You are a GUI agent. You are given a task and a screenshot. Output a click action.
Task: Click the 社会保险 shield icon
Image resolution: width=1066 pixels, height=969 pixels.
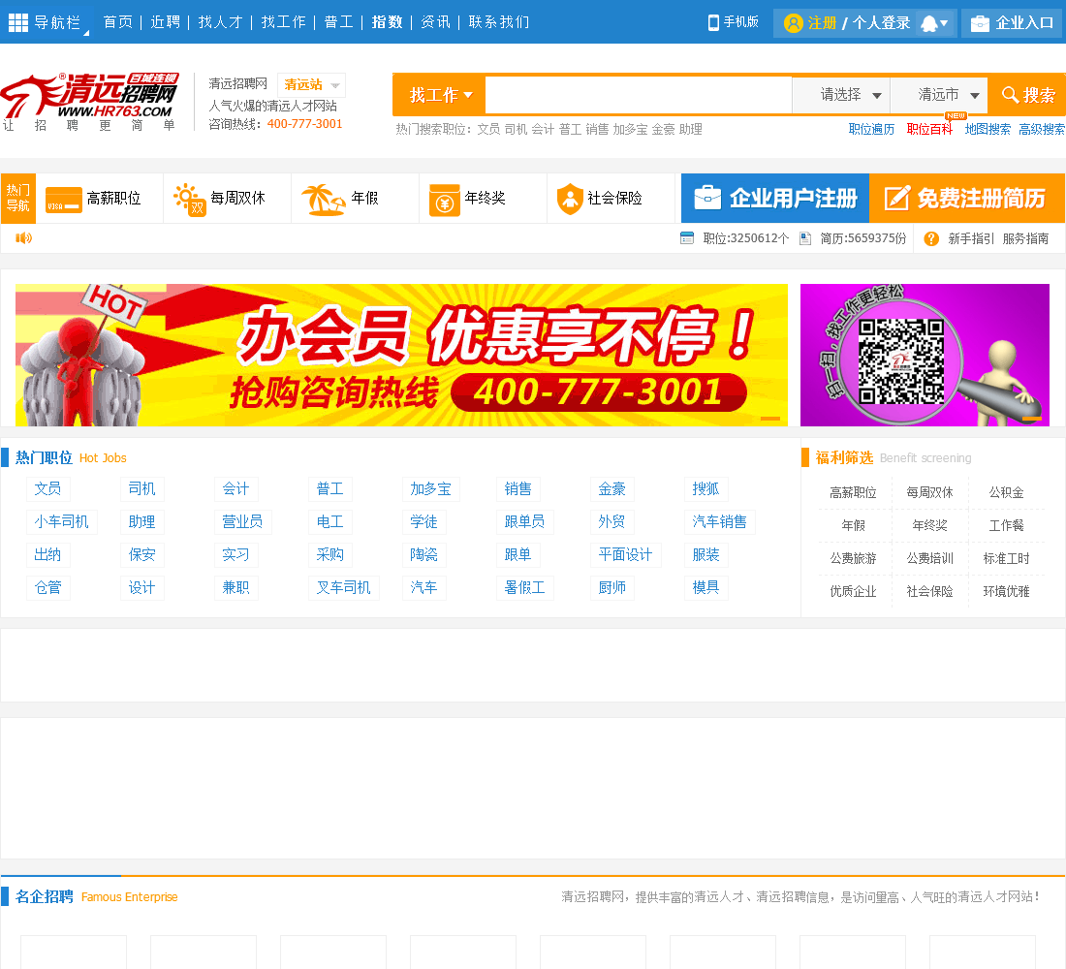coord(570,200)
